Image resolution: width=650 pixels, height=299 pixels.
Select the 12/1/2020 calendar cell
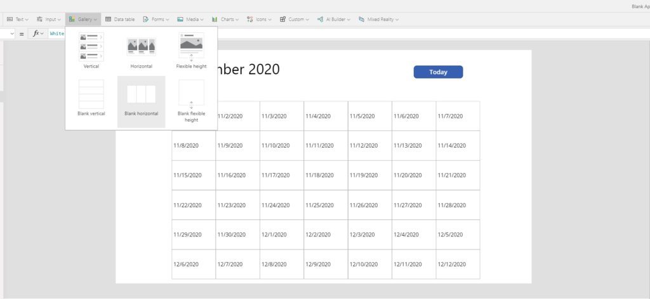click(282, 234)
